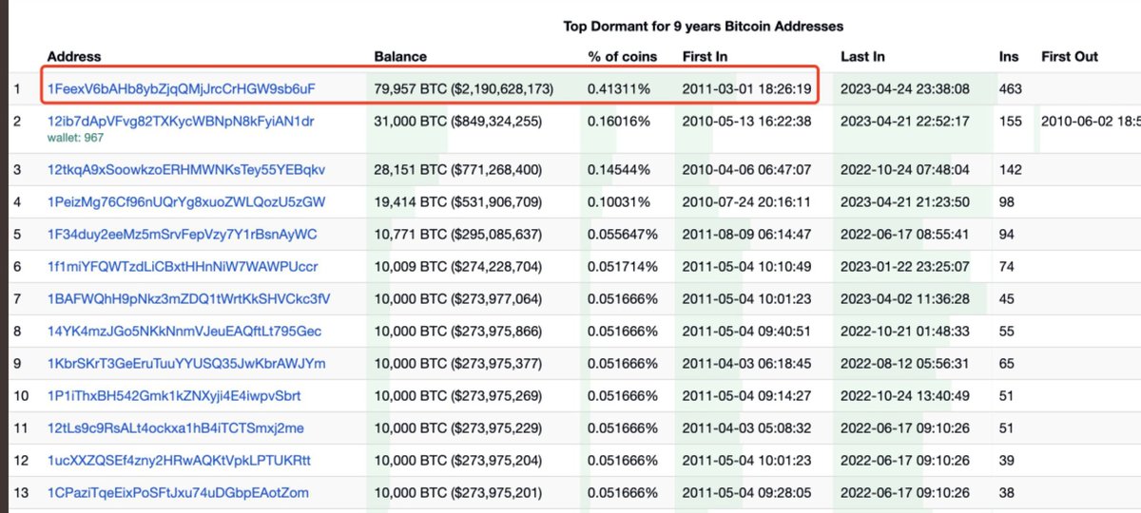The height and width of the screenshot is (513, 1141).
Task: Select balance 19,414 BTC ($531,906,709)
Action: click(x=458, y=202)
